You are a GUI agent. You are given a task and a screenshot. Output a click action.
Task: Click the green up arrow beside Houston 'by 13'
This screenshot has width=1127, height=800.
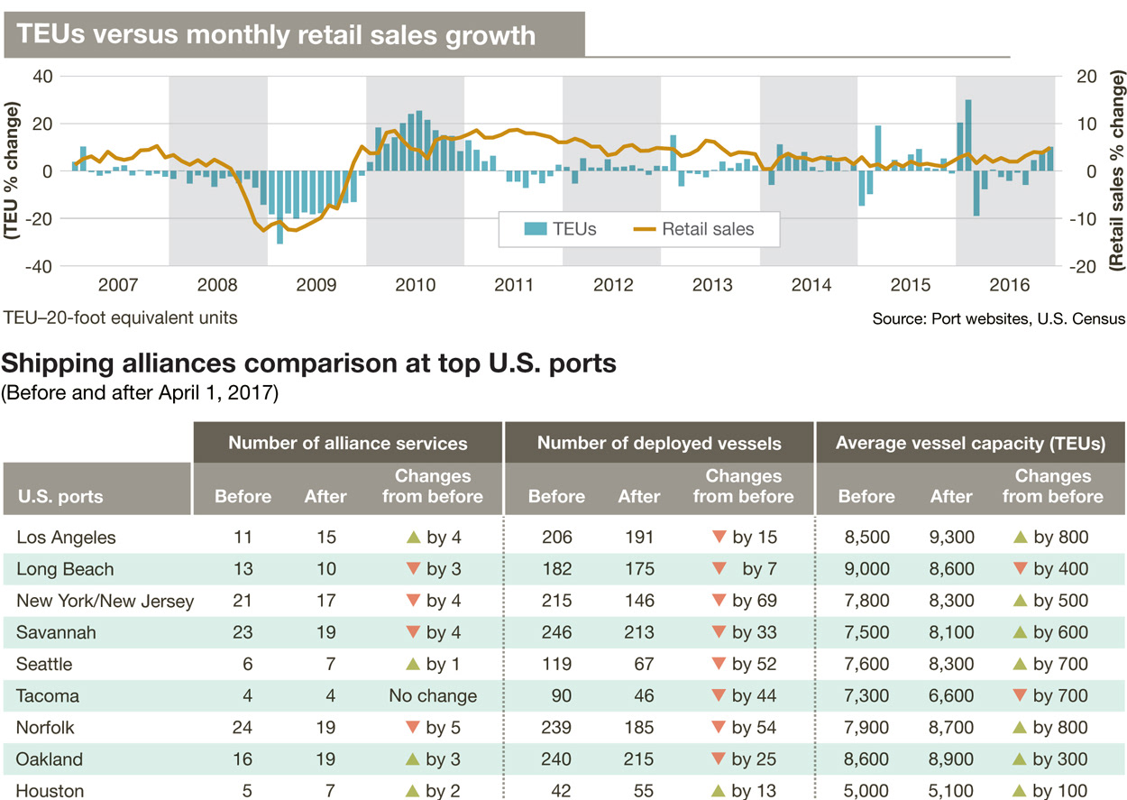pyautogui.click(x=719, y=791)
